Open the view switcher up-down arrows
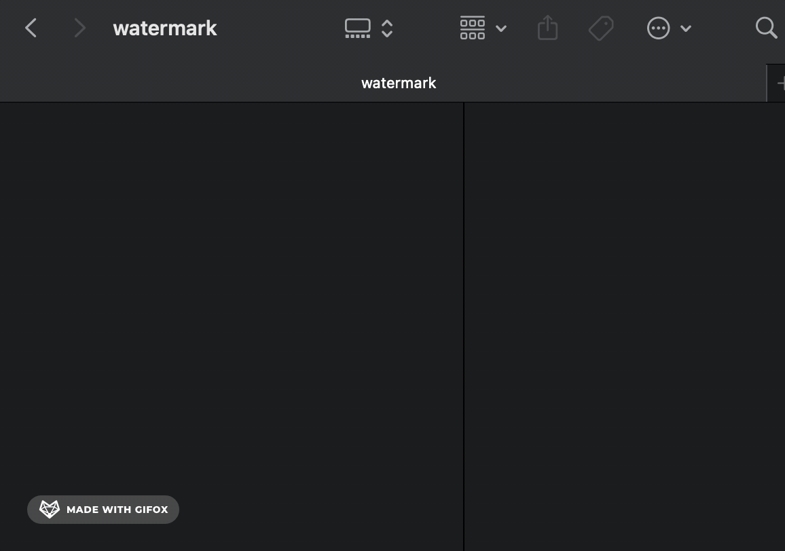The image size is (785, 551). point(387,28)
